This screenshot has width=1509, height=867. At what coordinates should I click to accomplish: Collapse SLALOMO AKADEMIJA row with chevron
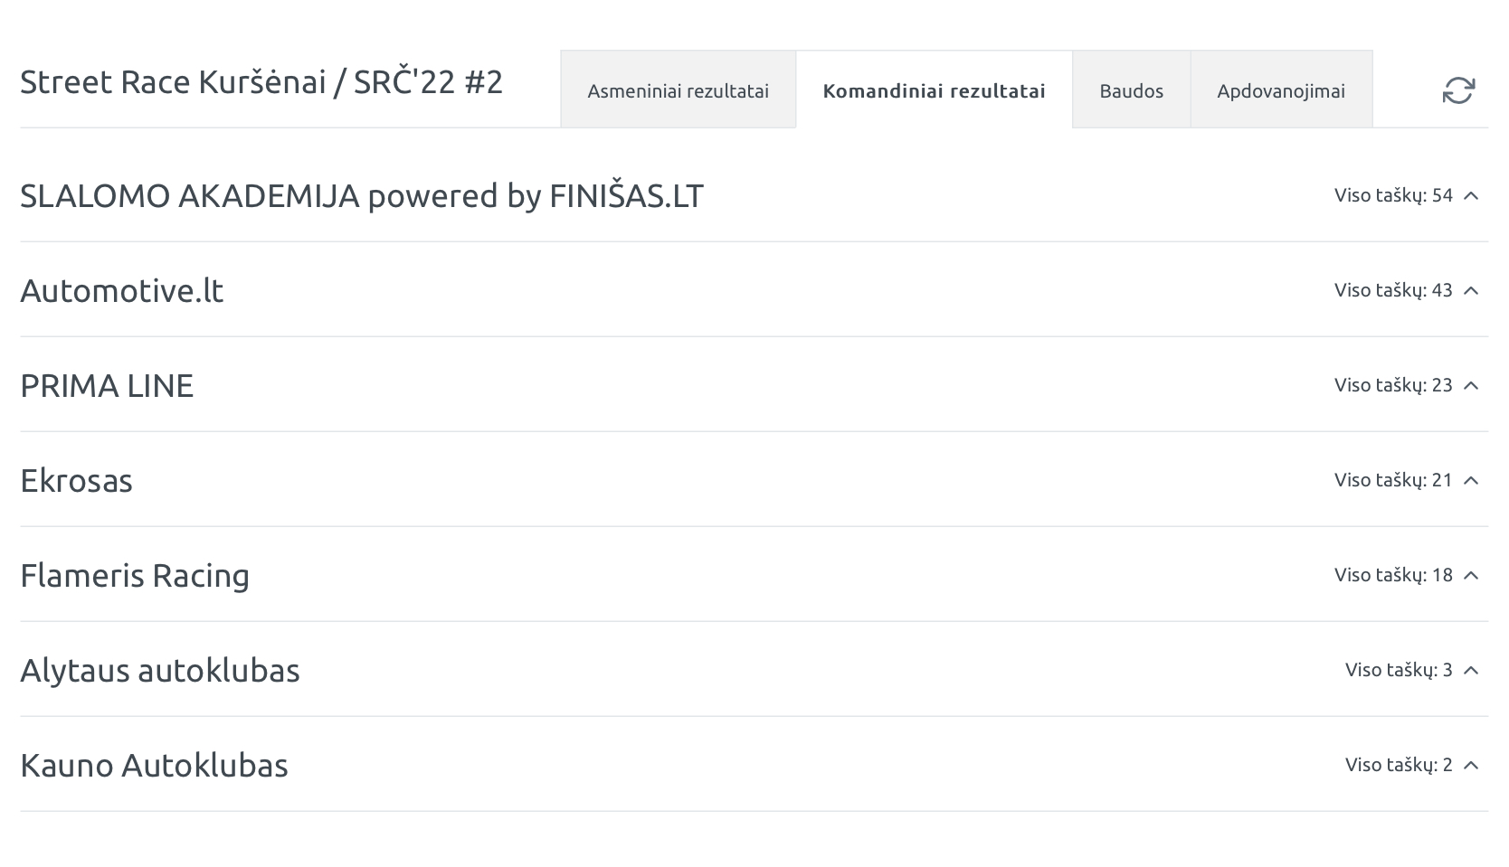(1471, 195)
